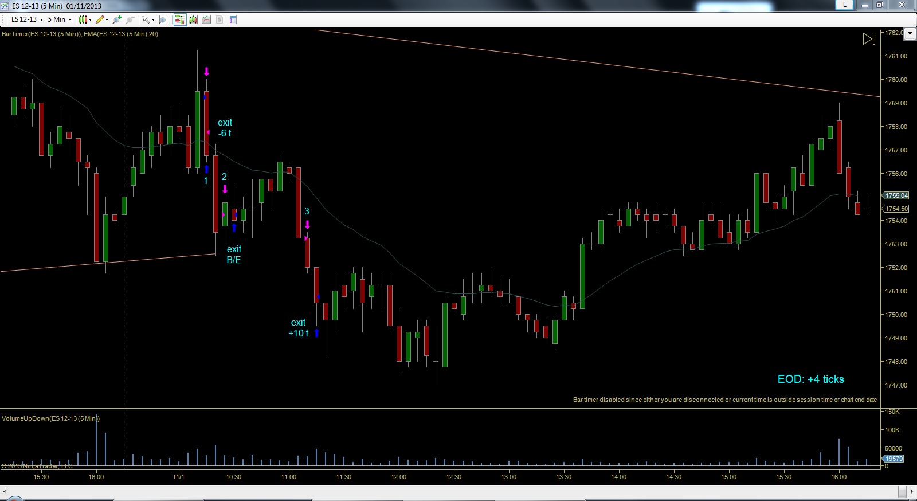Click the 11:00 time axis label
Screen dimensions: 917x501
point(289,477)
